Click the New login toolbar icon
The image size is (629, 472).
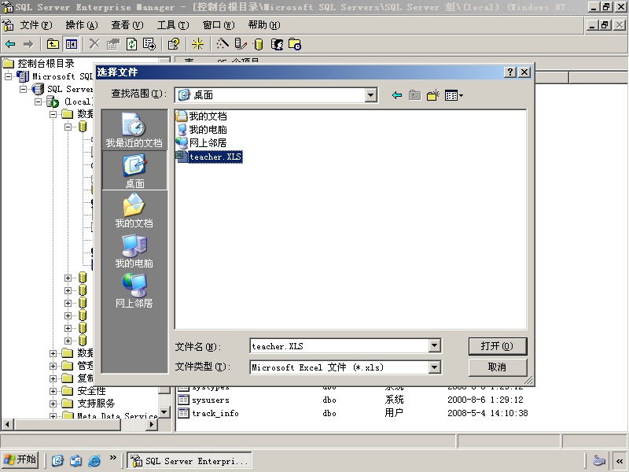pyautogui.click(x=277, y=44)
